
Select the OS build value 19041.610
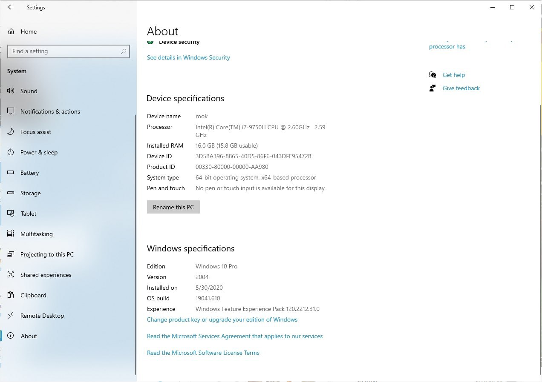coord(208,298)
